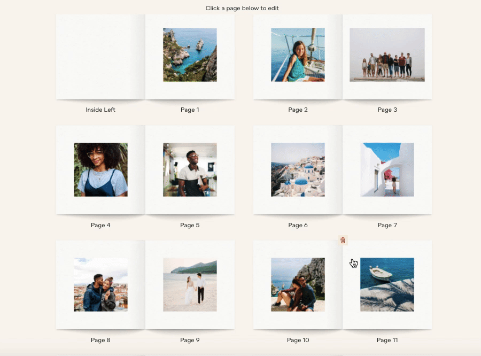Click the 'Page 7' label

coord(387,225)
